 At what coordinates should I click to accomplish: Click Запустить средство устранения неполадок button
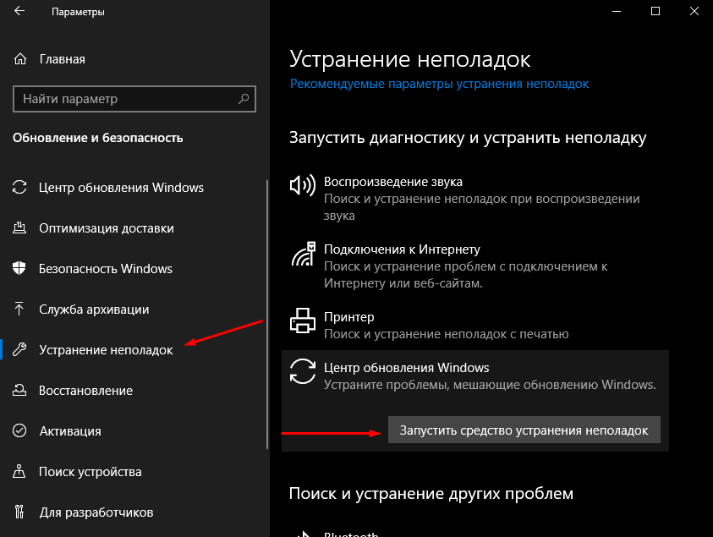pos(524,430)
